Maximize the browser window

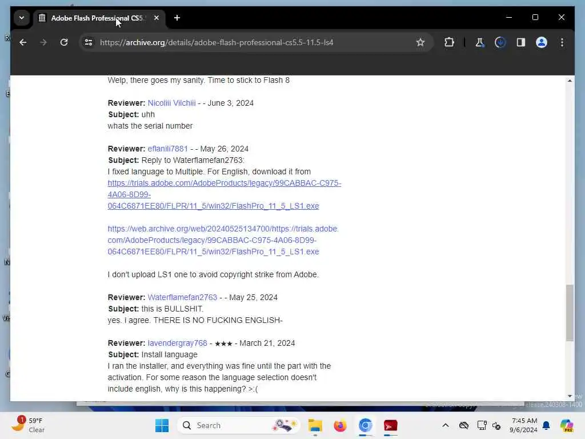coord(535,18)
